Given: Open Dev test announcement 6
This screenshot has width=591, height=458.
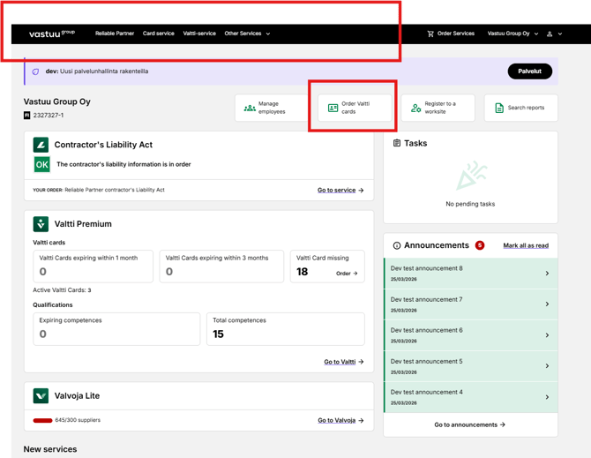Looking at the screenshot, I should click(471, 335).
